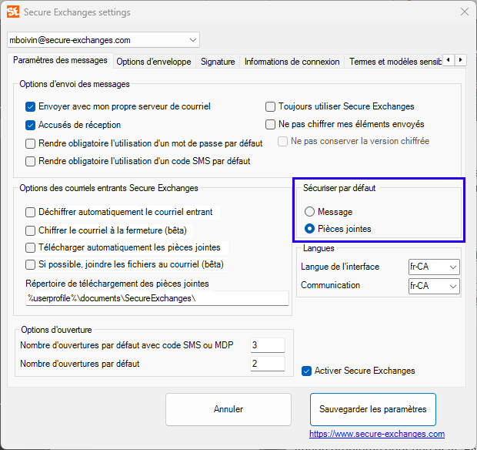Click the SMS or MDP openings count field
The width and height of the screenshot is (477, 450).
[268, 345]
